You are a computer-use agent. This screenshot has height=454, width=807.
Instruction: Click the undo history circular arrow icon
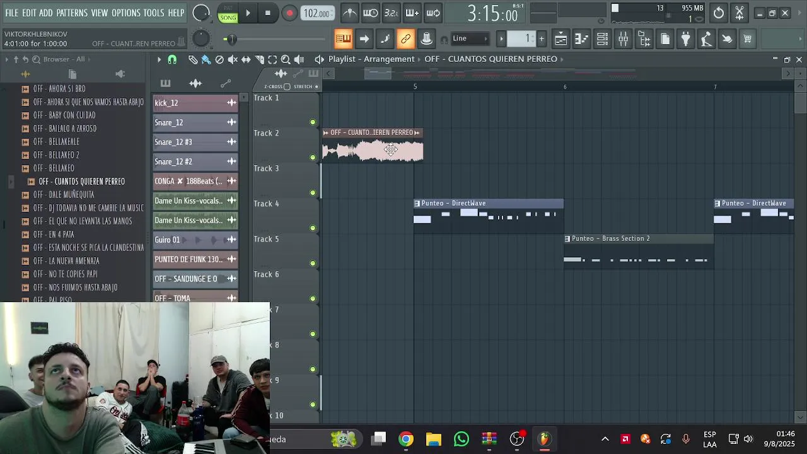pos(719,13)
